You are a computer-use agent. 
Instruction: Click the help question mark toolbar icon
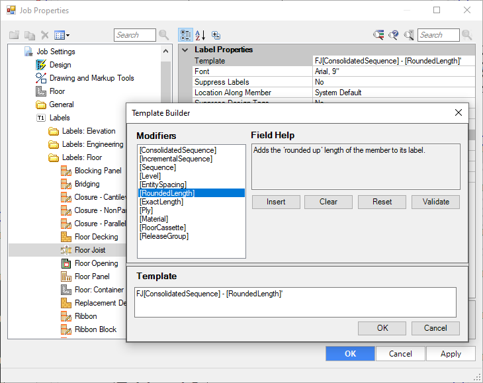(394, 35)
